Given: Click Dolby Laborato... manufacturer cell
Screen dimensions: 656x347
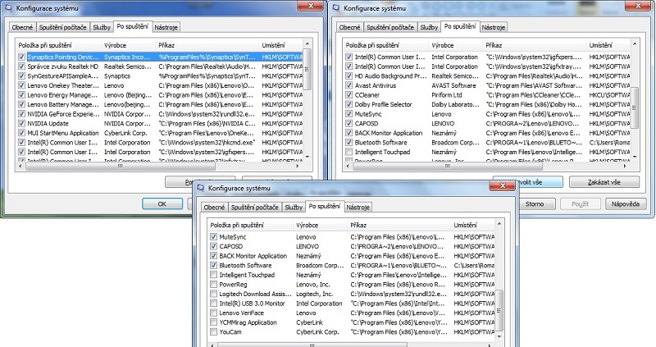Looking at the screenshot, I should [455, 105].
